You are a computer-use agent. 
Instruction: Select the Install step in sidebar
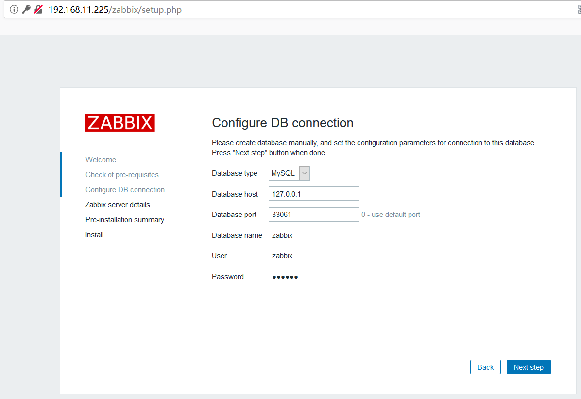click(94, 235)
